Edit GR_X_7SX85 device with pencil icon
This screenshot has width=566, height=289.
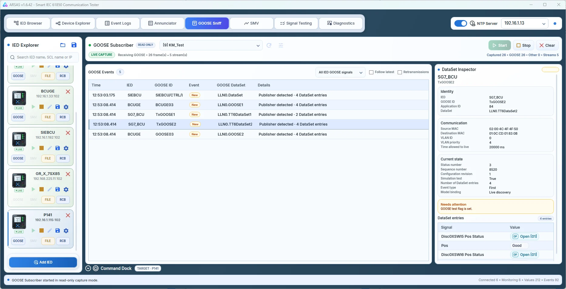(50, 189)
